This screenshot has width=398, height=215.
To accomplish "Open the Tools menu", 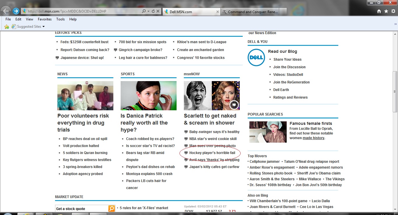I will click(60, 19).
